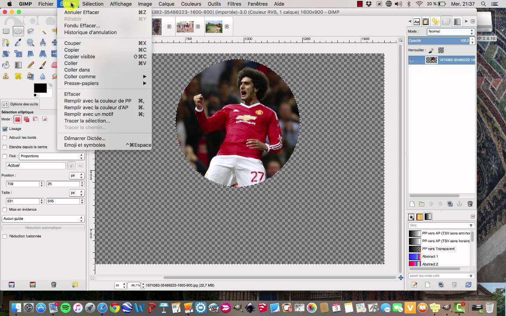Screen dimensions: 506x316
Task: Select the Ellipse Select tool
Action: click(18, 31)
